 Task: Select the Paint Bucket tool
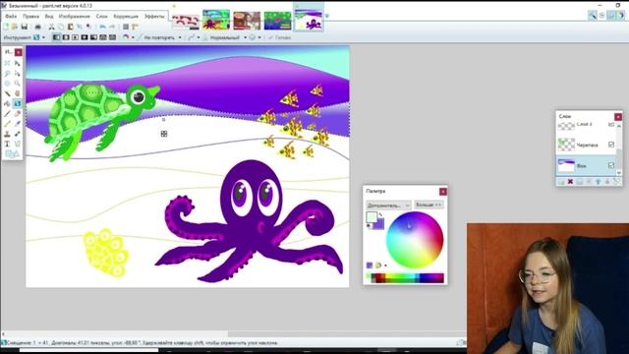[7, 103]
